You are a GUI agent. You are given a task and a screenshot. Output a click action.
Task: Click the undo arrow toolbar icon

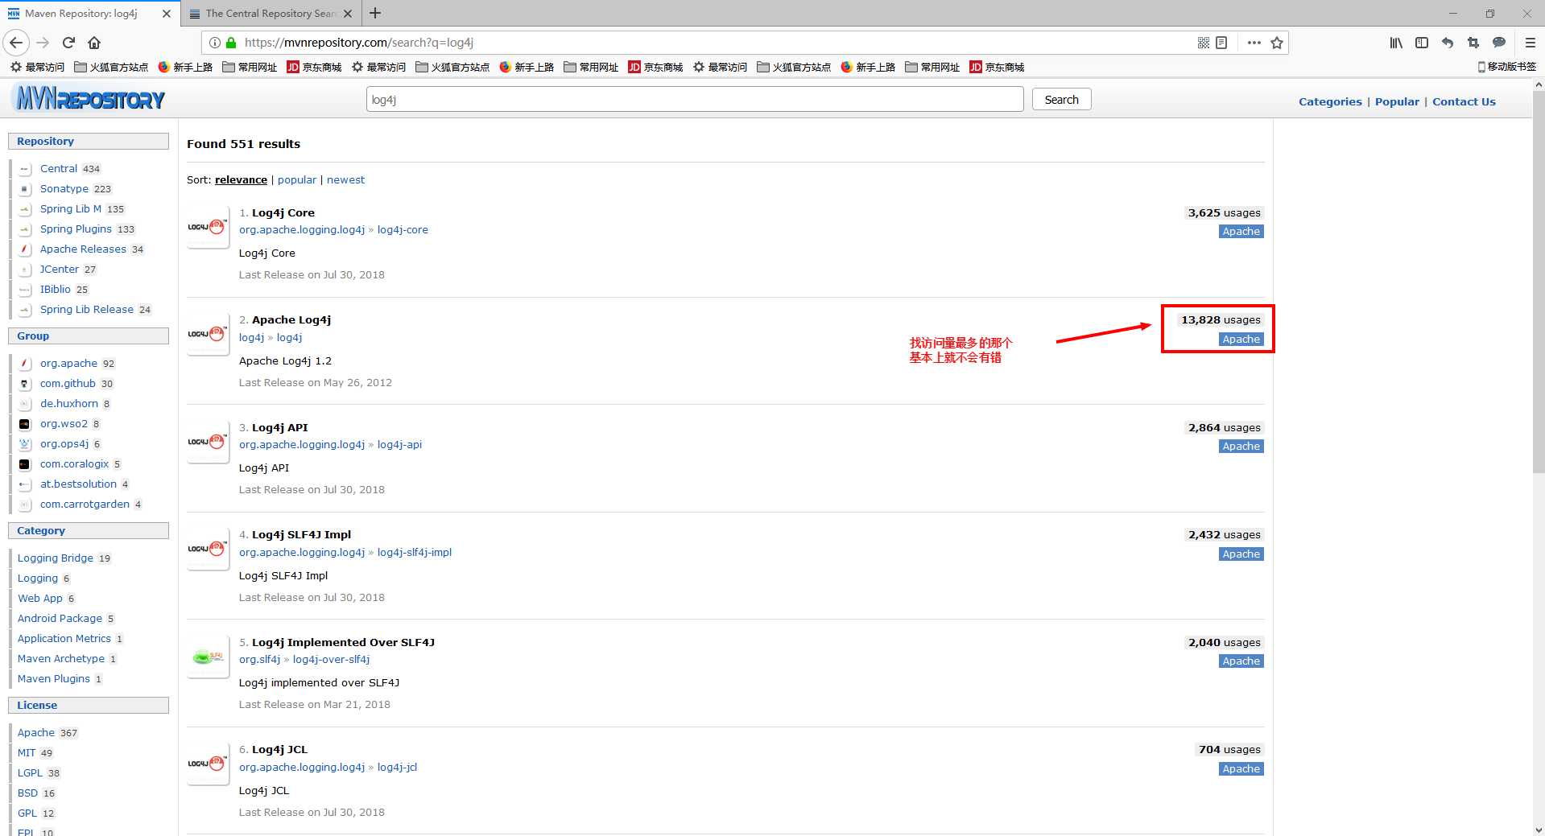click(1448, 43)
